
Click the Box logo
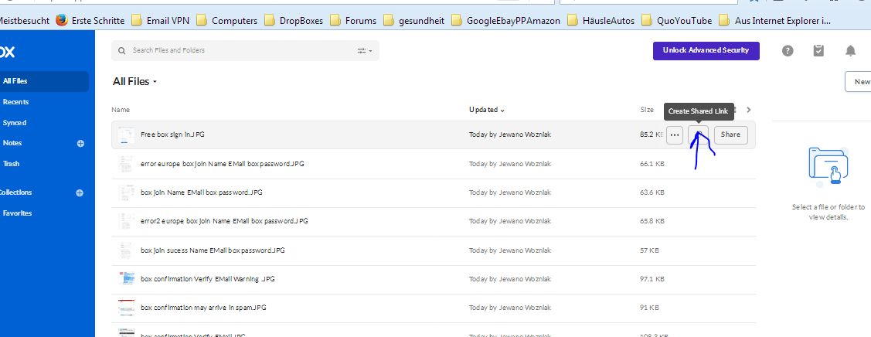pyautogui.click(x=7, y=52)
